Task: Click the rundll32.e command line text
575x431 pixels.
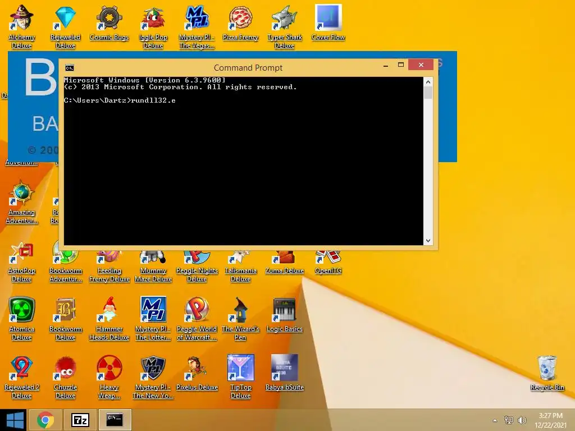Action: [x=153, y=100]
